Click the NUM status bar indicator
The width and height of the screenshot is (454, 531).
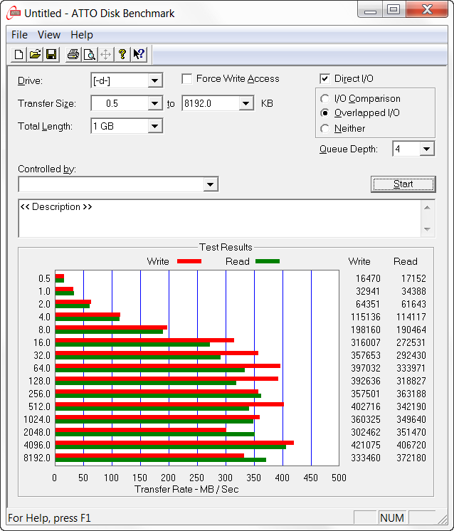click(392, 517)
